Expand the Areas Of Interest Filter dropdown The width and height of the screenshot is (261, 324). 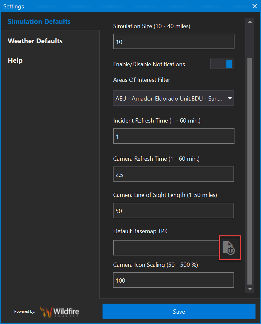pos(230,99)
